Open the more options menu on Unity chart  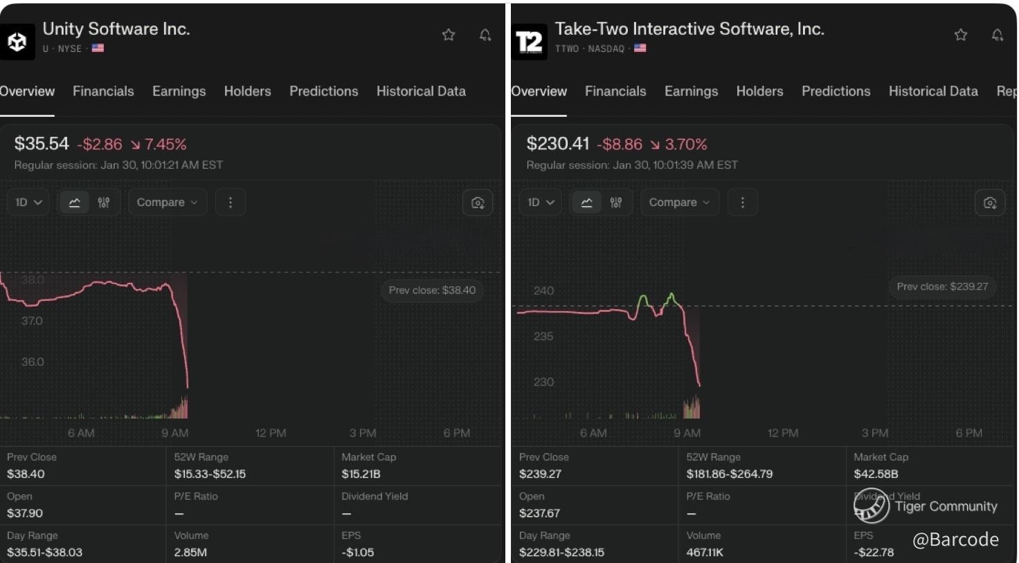[231, 203]
